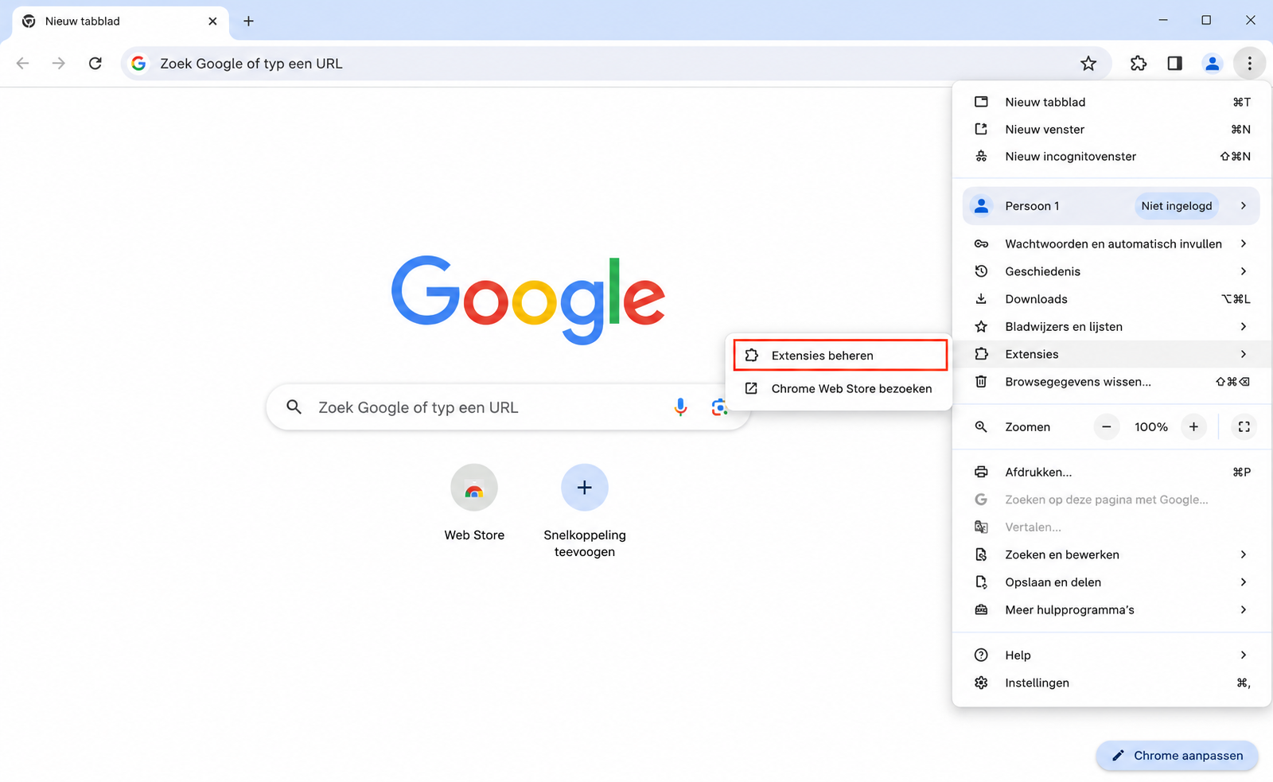
Task: Choose Browsegegevens wissen...
Action: (x=1111, y=382)
